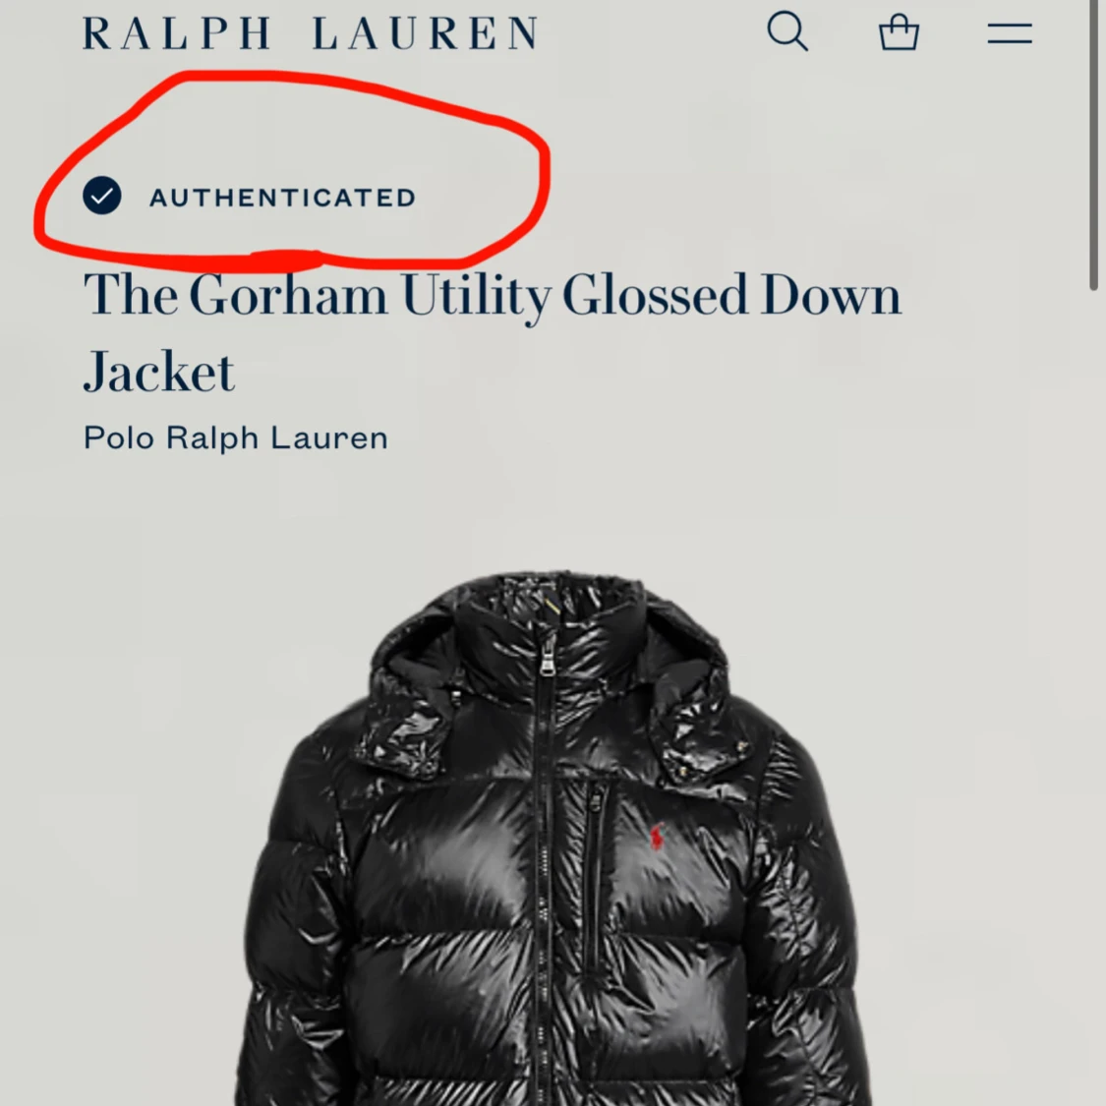Click the page scrollbar thumb
1106x1106 pixels.
(1095, 145)
